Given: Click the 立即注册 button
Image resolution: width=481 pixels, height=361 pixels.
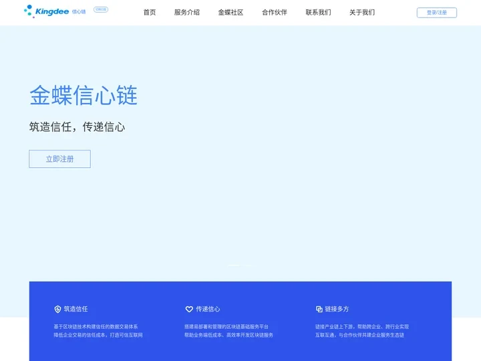Looking at the screenshot, I should [x=60, y=158].
